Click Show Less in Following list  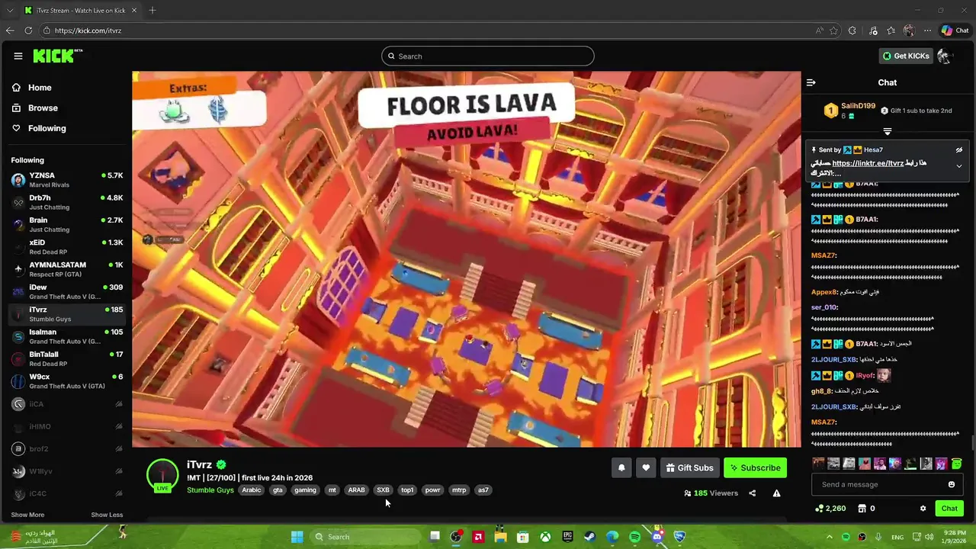click(107, 515)
